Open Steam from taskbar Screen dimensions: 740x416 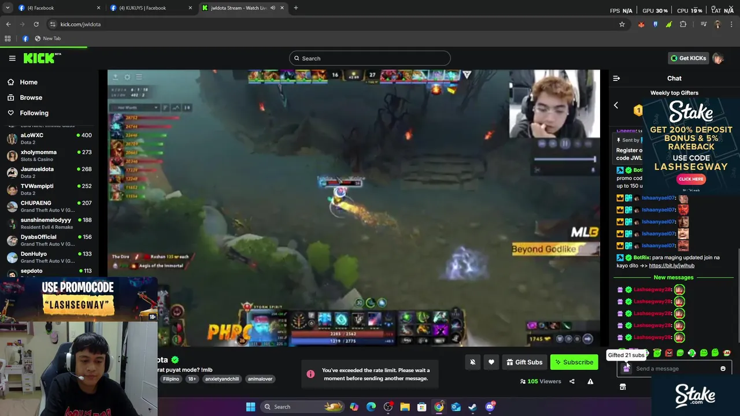tap(472, 407)
